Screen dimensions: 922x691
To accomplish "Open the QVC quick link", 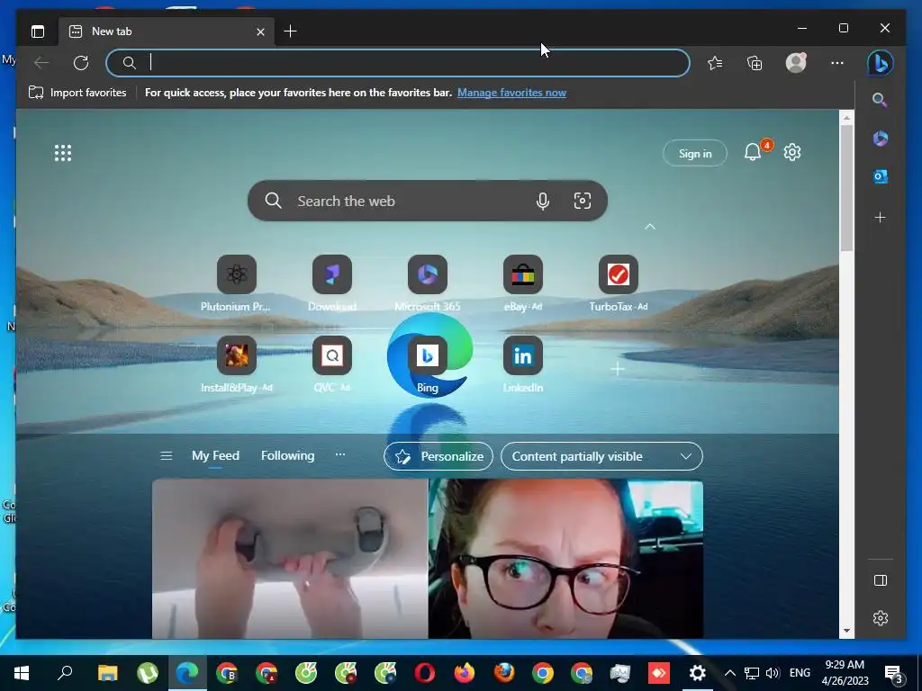I will [x=332, y=364].
